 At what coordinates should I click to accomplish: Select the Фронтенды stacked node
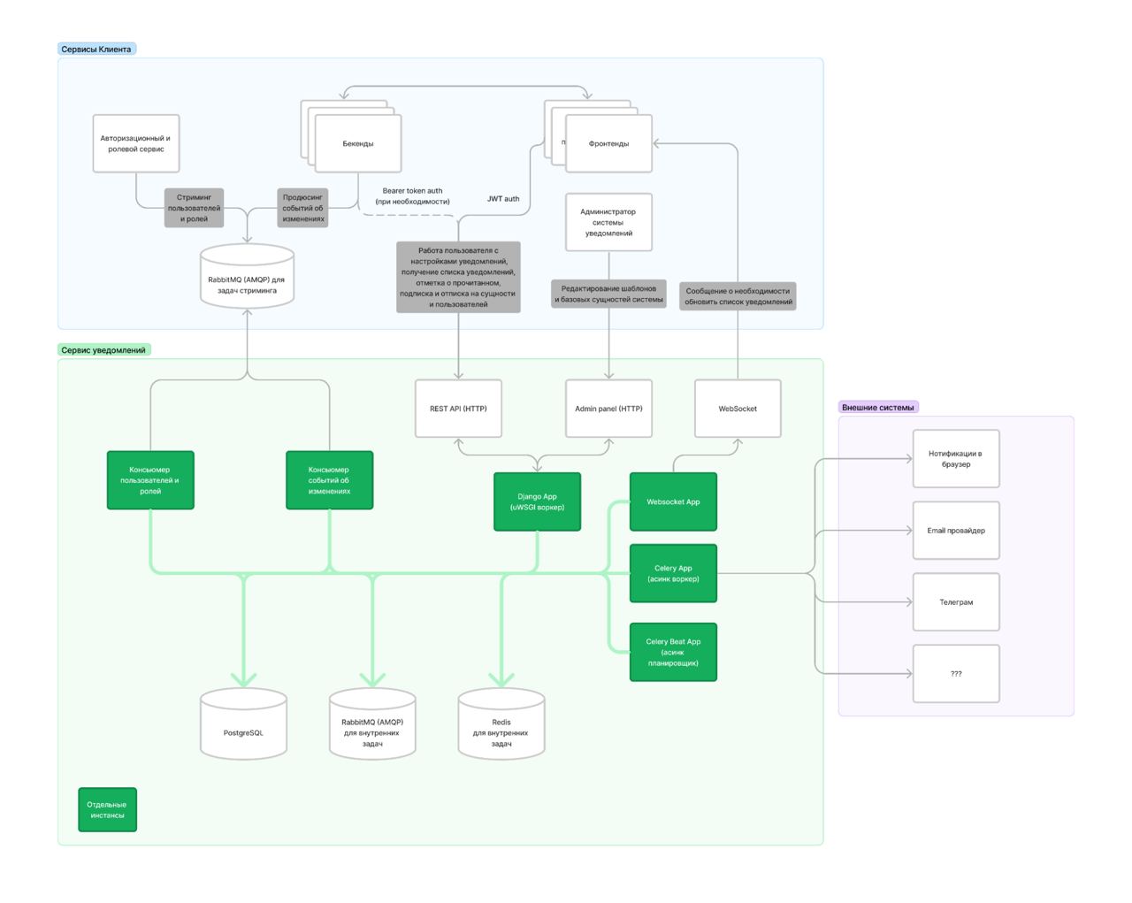tap(608, 143)
